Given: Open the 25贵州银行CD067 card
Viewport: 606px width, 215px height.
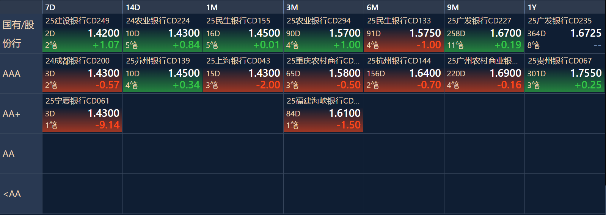Looking at the screenshot, I should pos(565,73).
